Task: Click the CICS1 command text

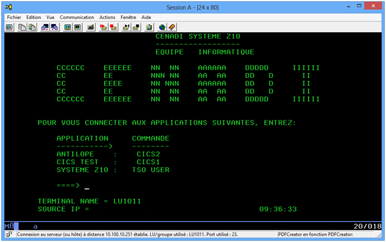Action: 148,162
